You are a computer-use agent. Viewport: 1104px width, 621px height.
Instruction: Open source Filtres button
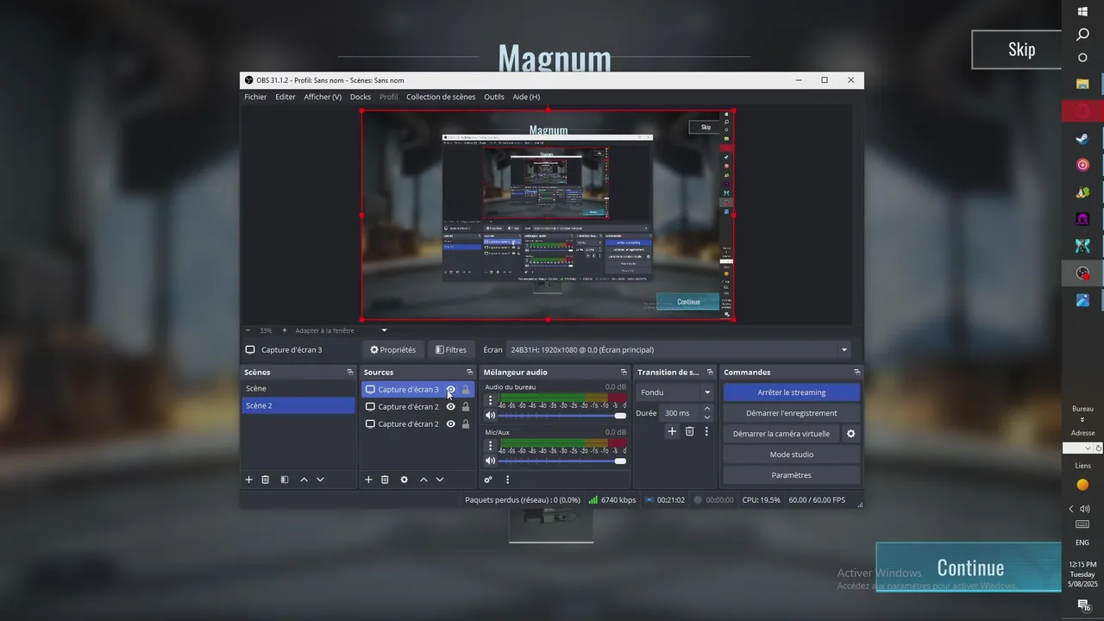(451, 350)
